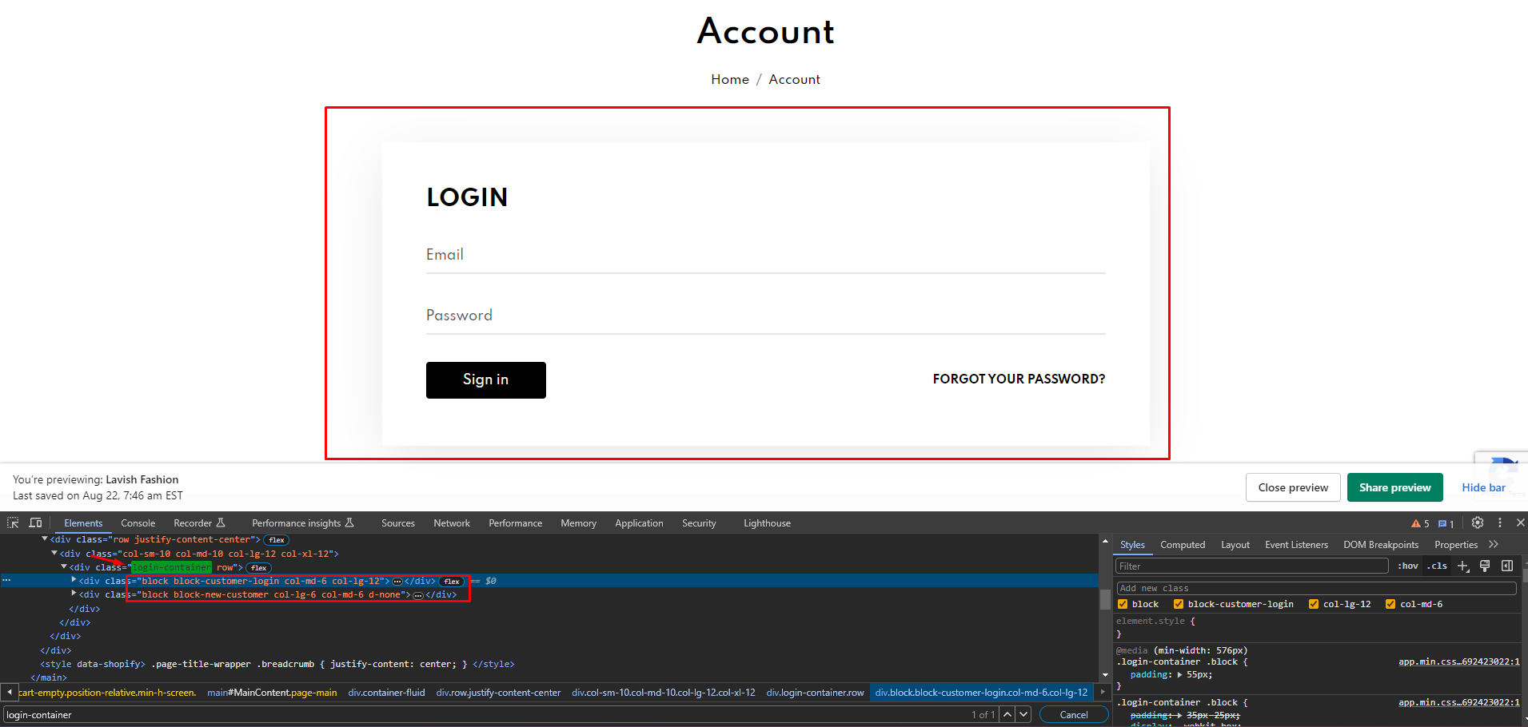Click breadcrumb scroll-right arrow
The image size is (1528, 727).
point(1103,692)
